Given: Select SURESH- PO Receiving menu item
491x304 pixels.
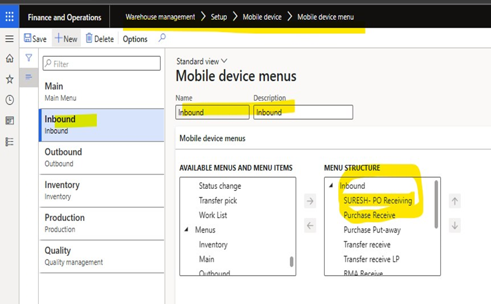Looking at the screenshot, I should (x=378, y=201).
